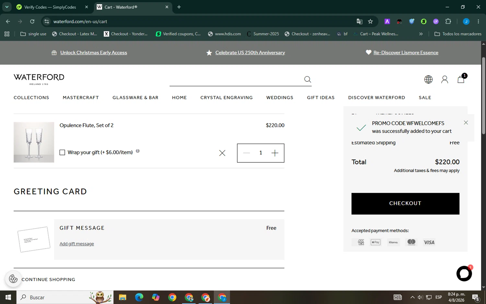
Task: Click the browser address bar URL
Action: pyautogui.click(x=80, y=21)
